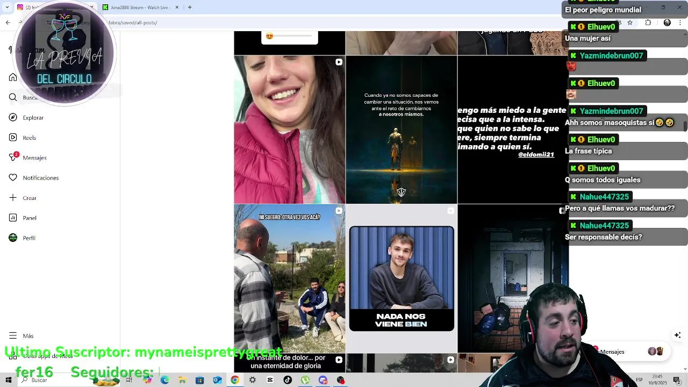Open Mensajes with unread badge

[x=27, y=157]
